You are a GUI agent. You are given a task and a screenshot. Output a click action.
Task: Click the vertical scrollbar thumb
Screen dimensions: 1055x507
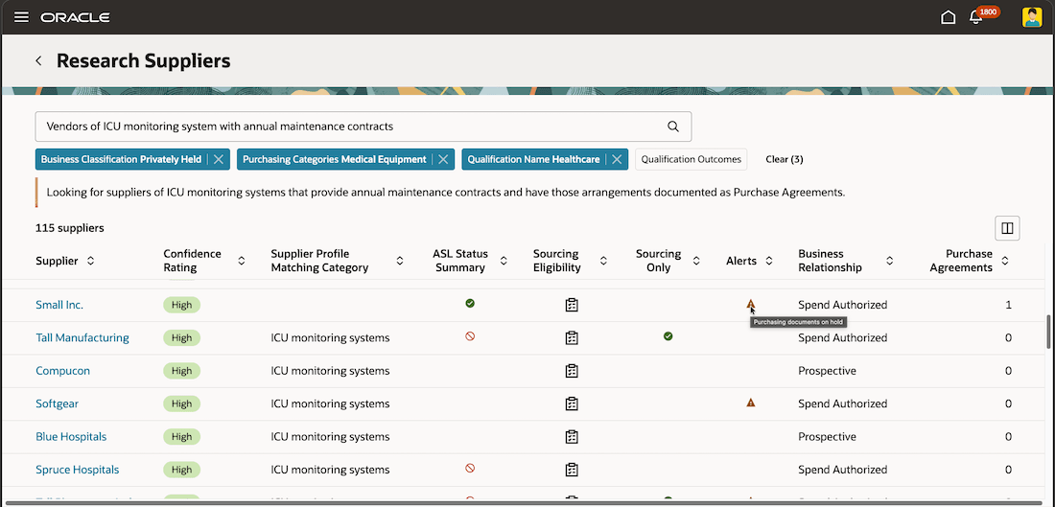click(x=1049, y=331)
